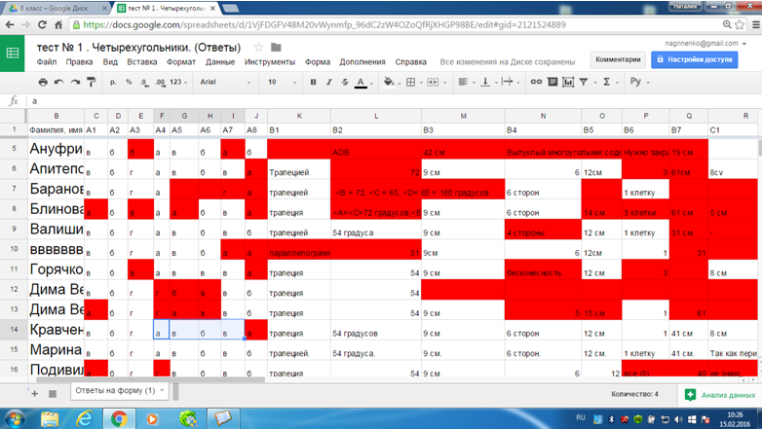Toggle bold text formatting
The image size is (762, 429).
(313, 83)
